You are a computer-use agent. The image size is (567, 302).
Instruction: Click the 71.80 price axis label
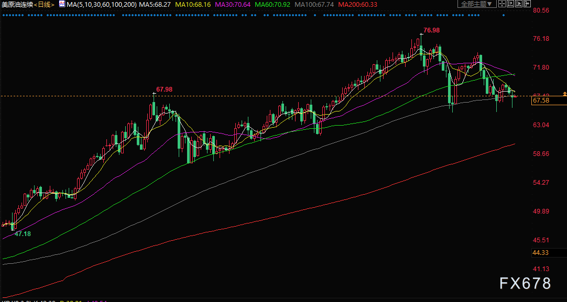click(x=541, y=68)
